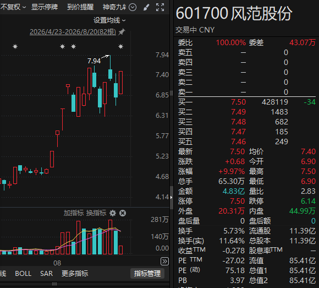Click PB value 3.97
This screenshot has height=288, width=319.
237,281
